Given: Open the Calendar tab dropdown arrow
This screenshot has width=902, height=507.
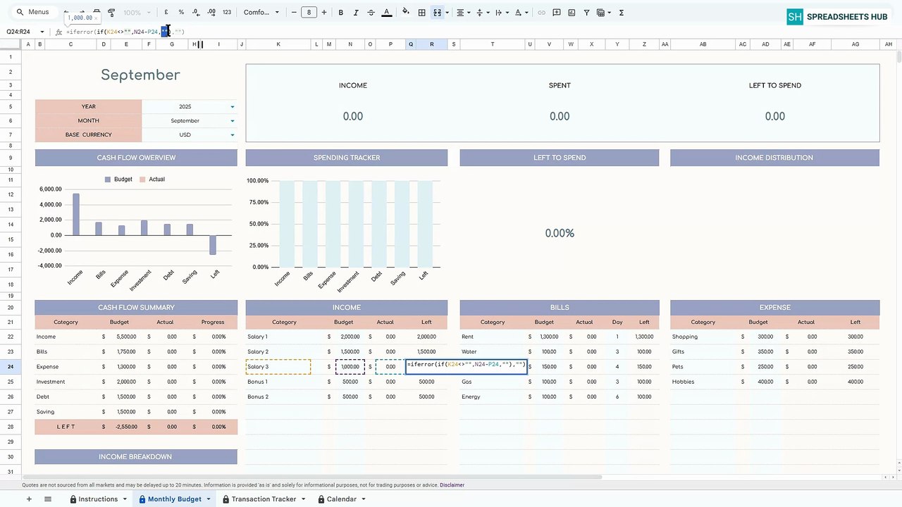Looking at the screenshot, I should [364, 499].
